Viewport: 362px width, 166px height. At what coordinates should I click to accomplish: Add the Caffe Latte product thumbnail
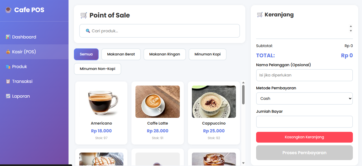pyautogui.click(x=157, y=102)
